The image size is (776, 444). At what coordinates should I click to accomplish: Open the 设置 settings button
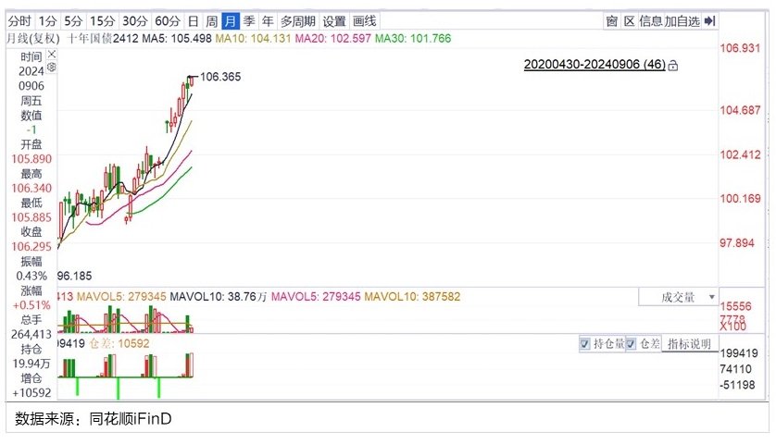coord(334,20)
